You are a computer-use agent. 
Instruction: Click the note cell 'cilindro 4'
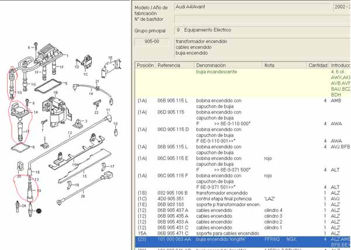[x=273, y=210]
